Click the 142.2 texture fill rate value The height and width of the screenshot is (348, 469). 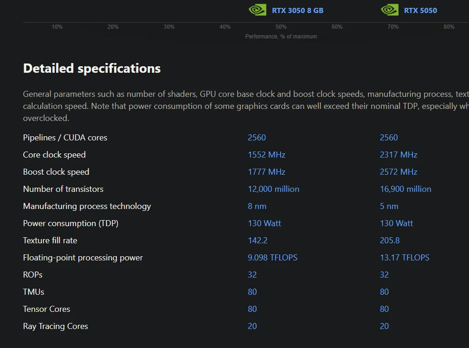[x=257, y=240]
